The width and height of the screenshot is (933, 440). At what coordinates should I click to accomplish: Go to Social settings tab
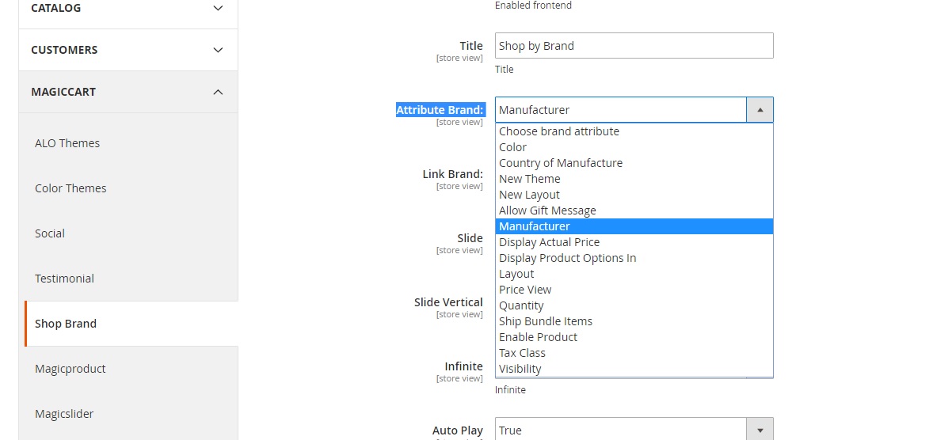point(50,233)
